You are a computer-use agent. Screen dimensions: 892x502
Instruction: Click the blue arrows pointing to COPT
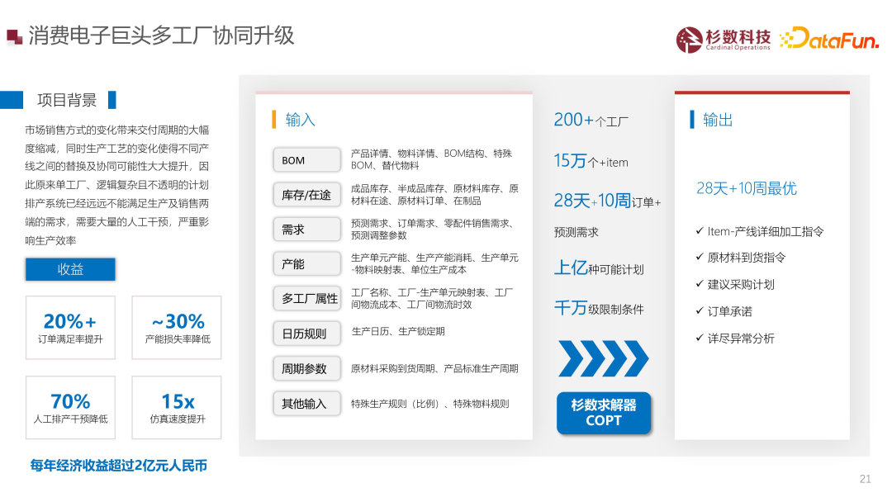click(604, 359)
